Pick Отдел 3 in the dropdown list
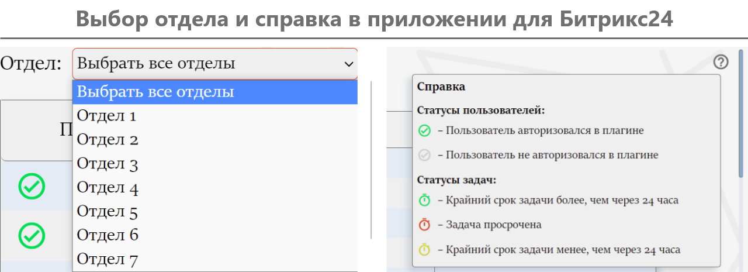This screenshot has height=272, width=748. 215,164
